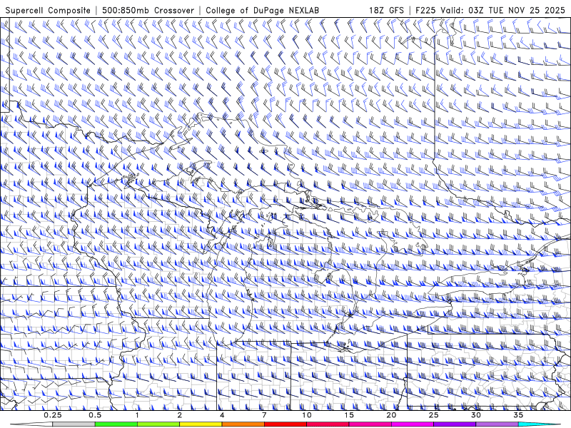
Task: Click the colorbar tick label 20
Action: pos(391,415)
